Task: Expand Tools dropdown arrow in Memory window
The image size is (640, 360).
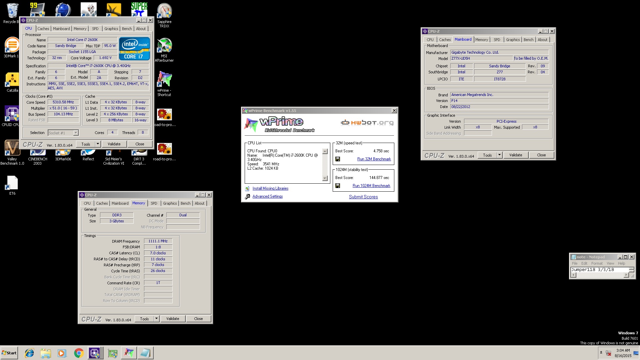Action: [x=156, y=319]
